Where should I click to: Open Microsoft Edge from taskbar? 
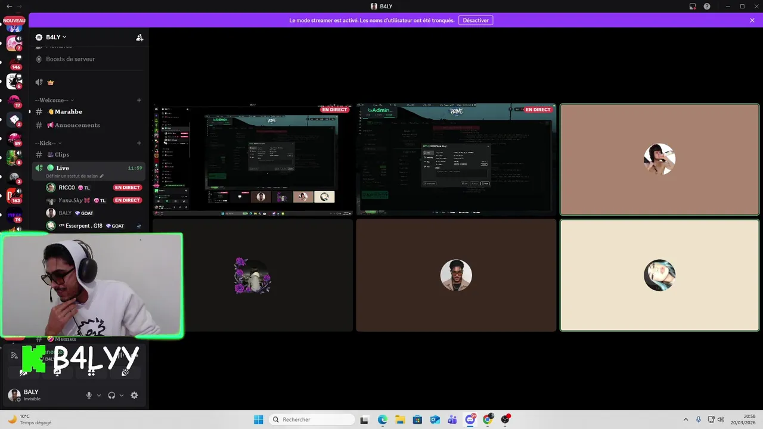pos(382,419)
